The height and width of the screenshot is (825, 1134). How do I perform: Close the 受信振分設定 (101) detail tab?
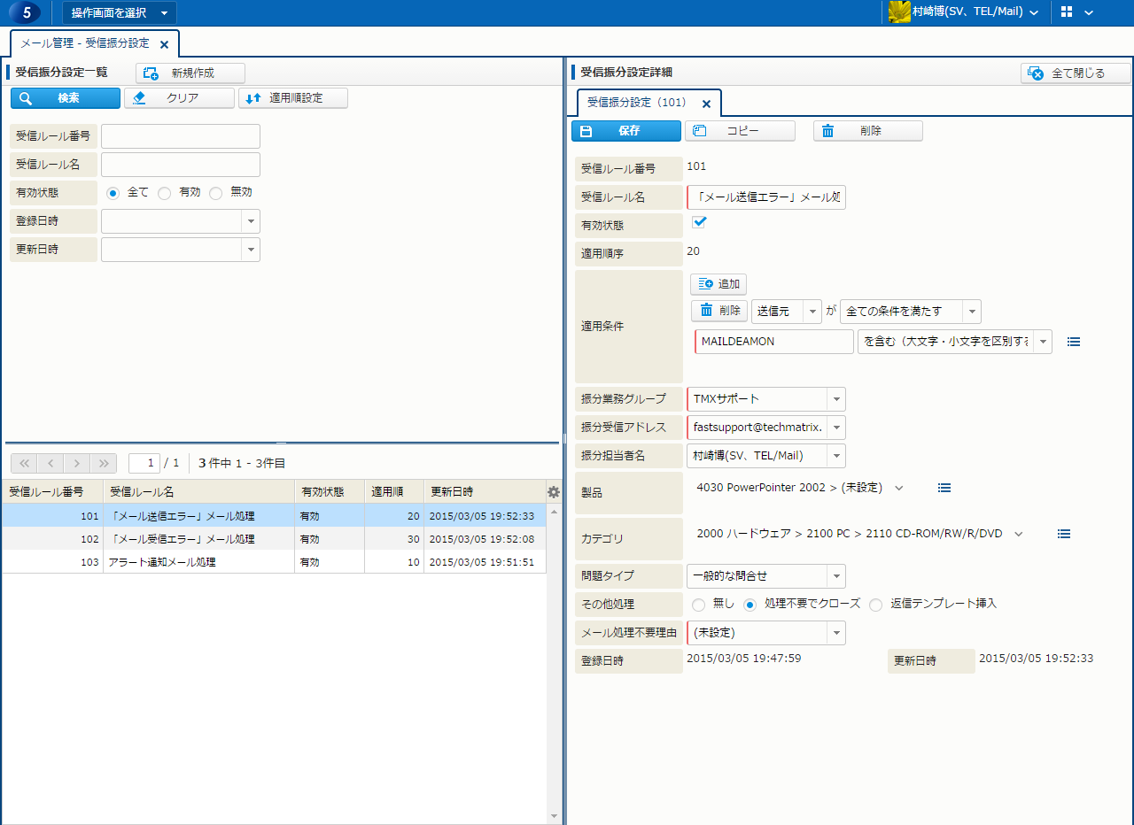point(706,104)
